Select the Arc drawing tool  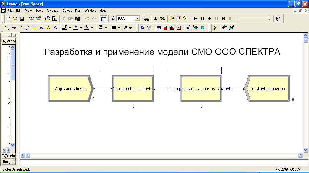21,28
